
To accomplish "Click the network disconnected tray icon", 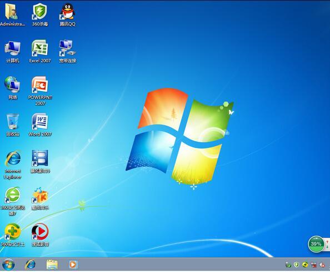I will tap(313, 265).
